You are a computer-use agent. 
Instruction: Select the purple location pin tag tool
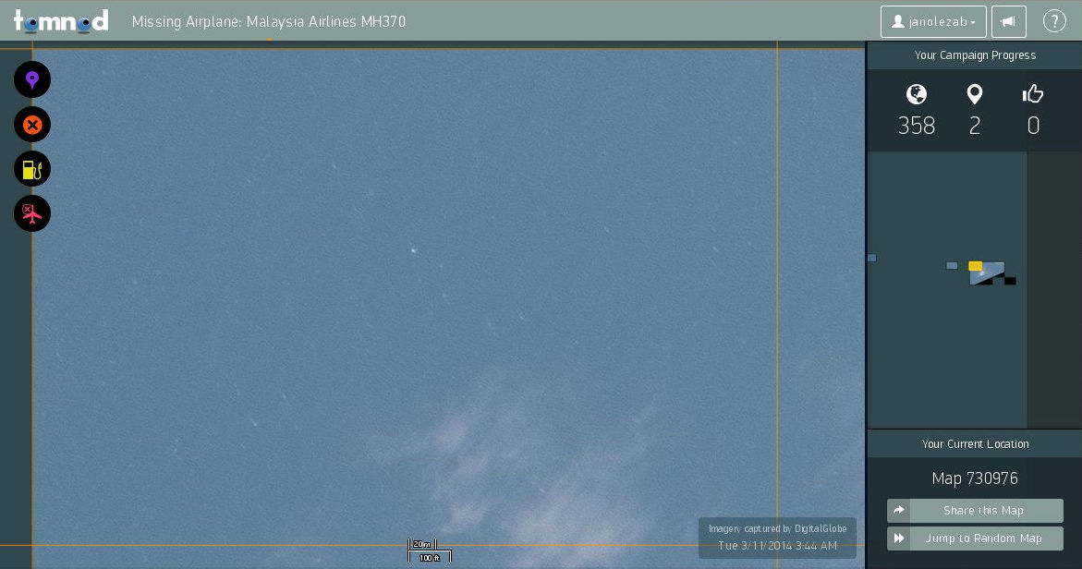click(x=32, y=80)
